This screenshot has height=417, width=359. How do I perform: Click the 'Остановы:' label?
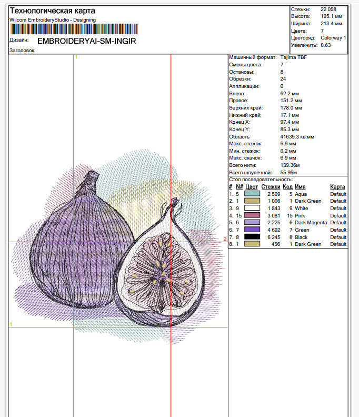click(x=242, y=72)
